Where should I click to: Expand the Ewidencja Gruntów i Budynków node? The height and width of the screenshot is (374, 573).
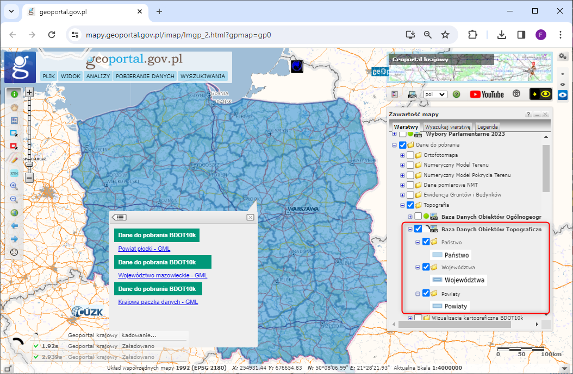click(402, 195)
